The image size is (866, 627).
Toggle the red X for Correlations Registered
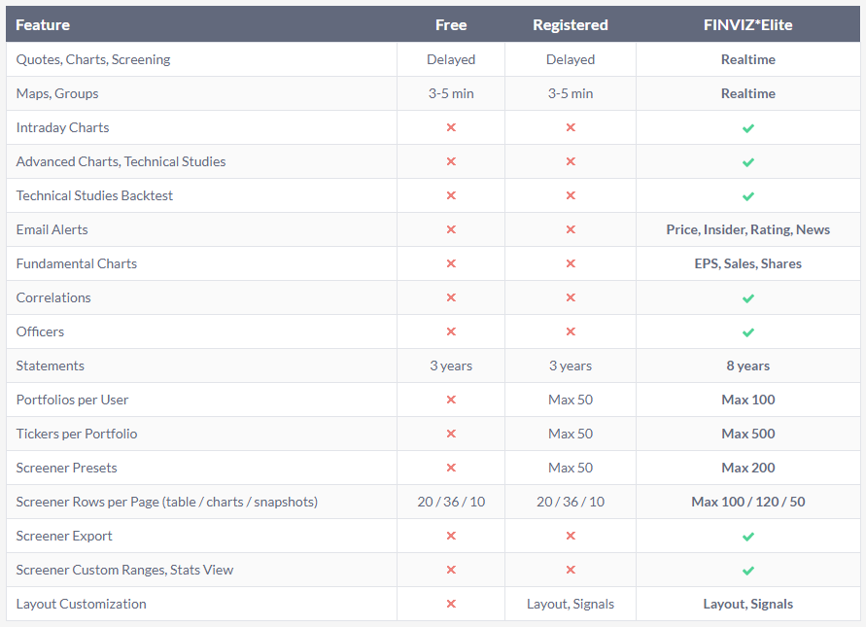[571, 297]
